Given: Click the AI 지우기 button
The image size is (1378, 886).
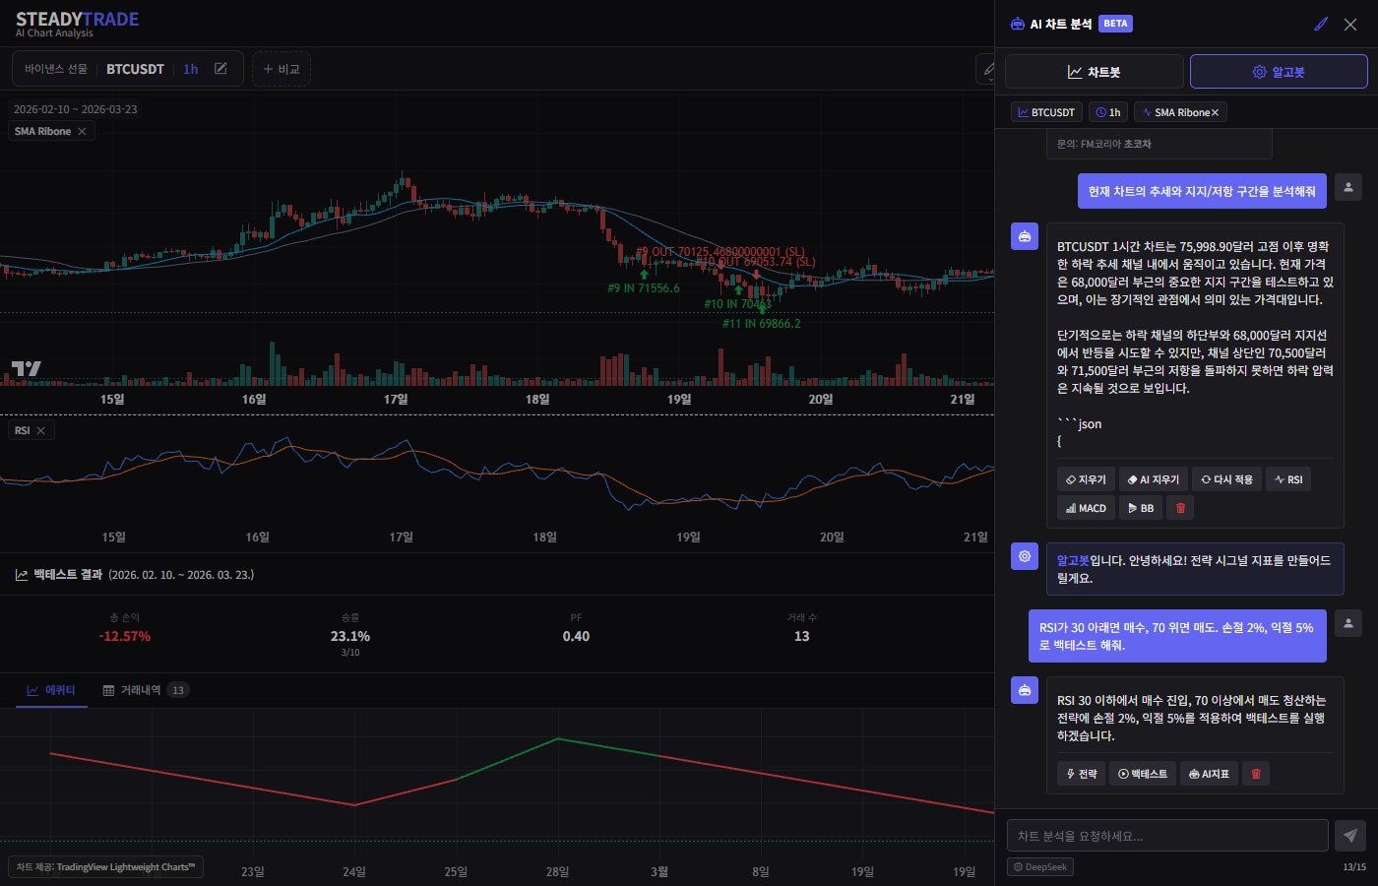Looking at the screenshot, I should point(1154,479).
